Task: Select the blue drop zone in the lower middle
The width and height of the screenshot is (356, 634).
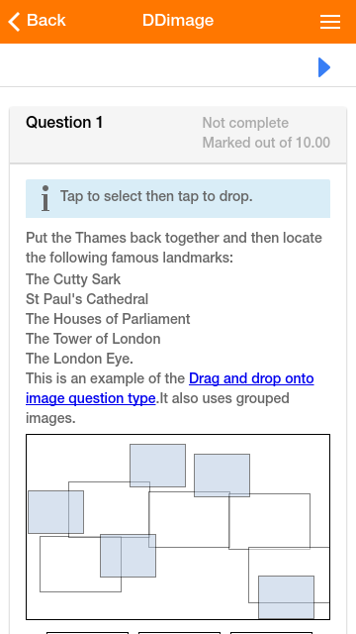Action: (128, 556)
